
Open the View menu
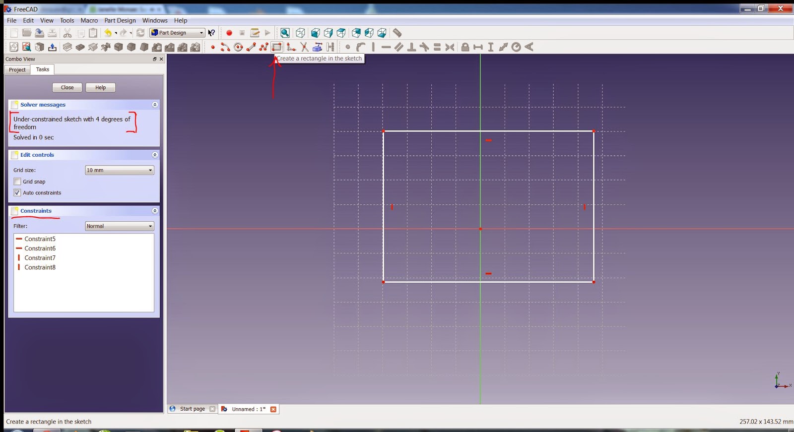click(47, 20)
